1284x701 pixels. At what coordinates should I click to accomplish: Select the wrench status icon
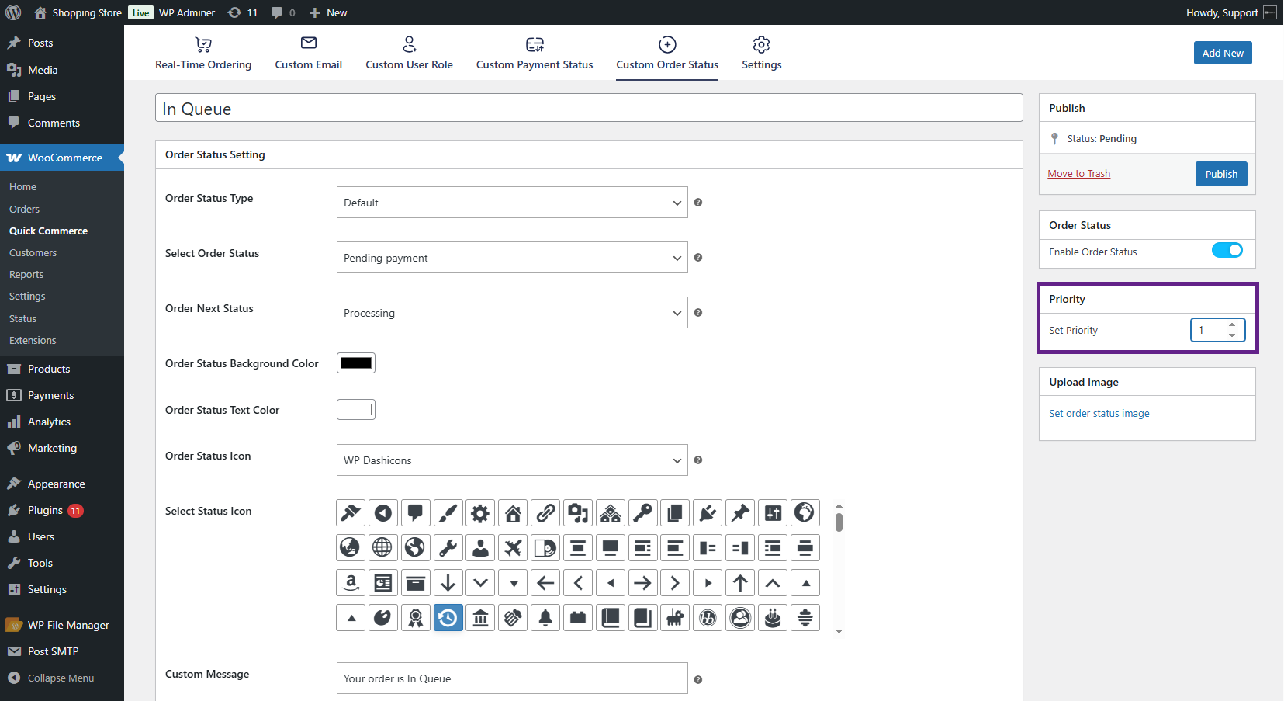coord(448,548)
